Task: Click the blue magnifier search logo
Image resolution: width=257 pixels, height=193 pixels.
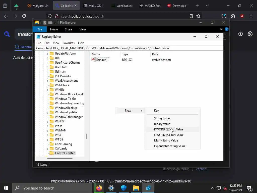Action: coord(7,34)
